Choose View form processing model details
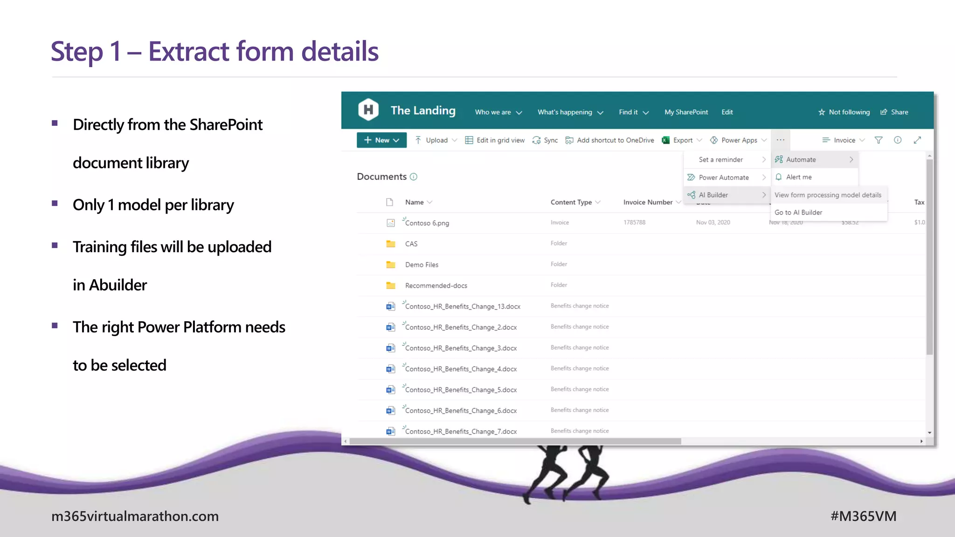Viewport: 955px width, 537px height. pos(828,195)
